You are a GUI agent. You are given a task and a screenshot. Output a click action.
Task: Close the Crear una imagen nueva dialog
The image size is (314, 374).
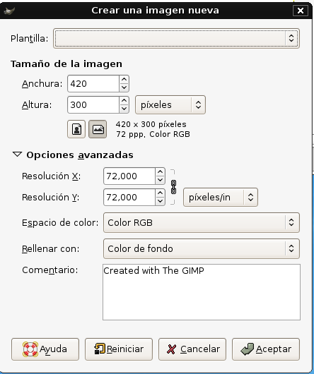(x=301, y=11)
